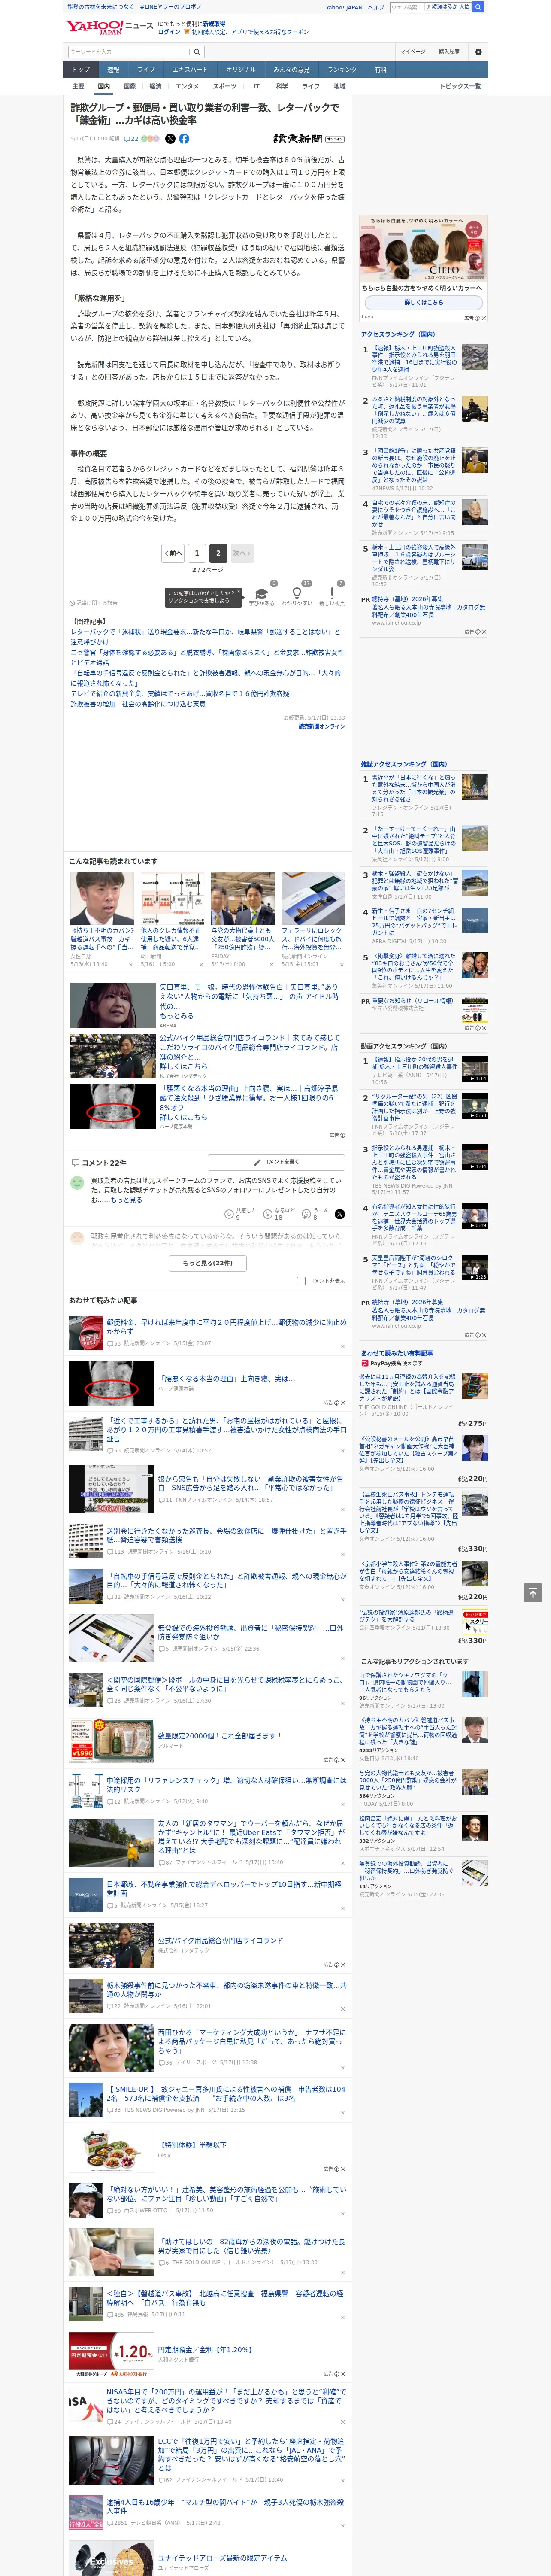Click the コメントを書く button

click(x=277, y=1162)
